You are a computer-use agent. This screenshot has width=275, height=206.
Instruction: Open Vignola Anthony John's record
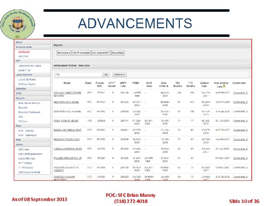tap(68, 149)
